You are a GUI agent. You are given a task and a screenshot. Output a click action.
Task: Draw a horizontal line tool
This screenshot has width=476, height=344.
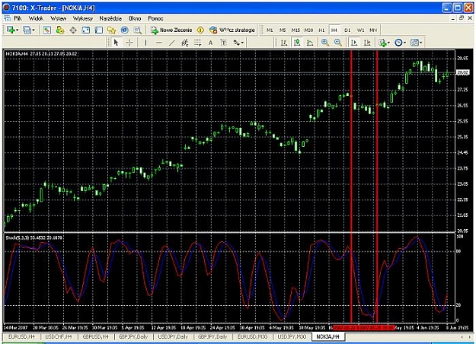pyautogui.click(x=158, y=43)
